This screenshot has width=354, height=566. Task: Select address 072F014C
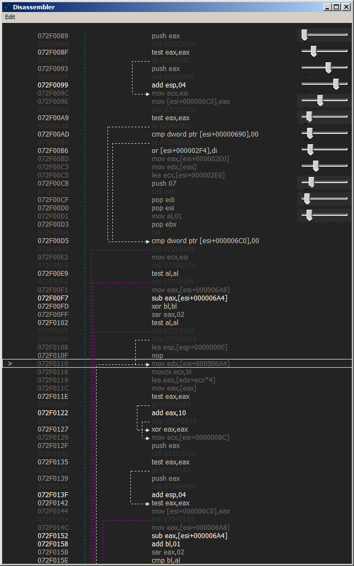(x=53, y=527)
